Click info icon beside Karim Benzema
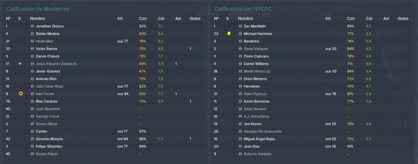This screenshot has height=164, width=418. tap(240, 102)
